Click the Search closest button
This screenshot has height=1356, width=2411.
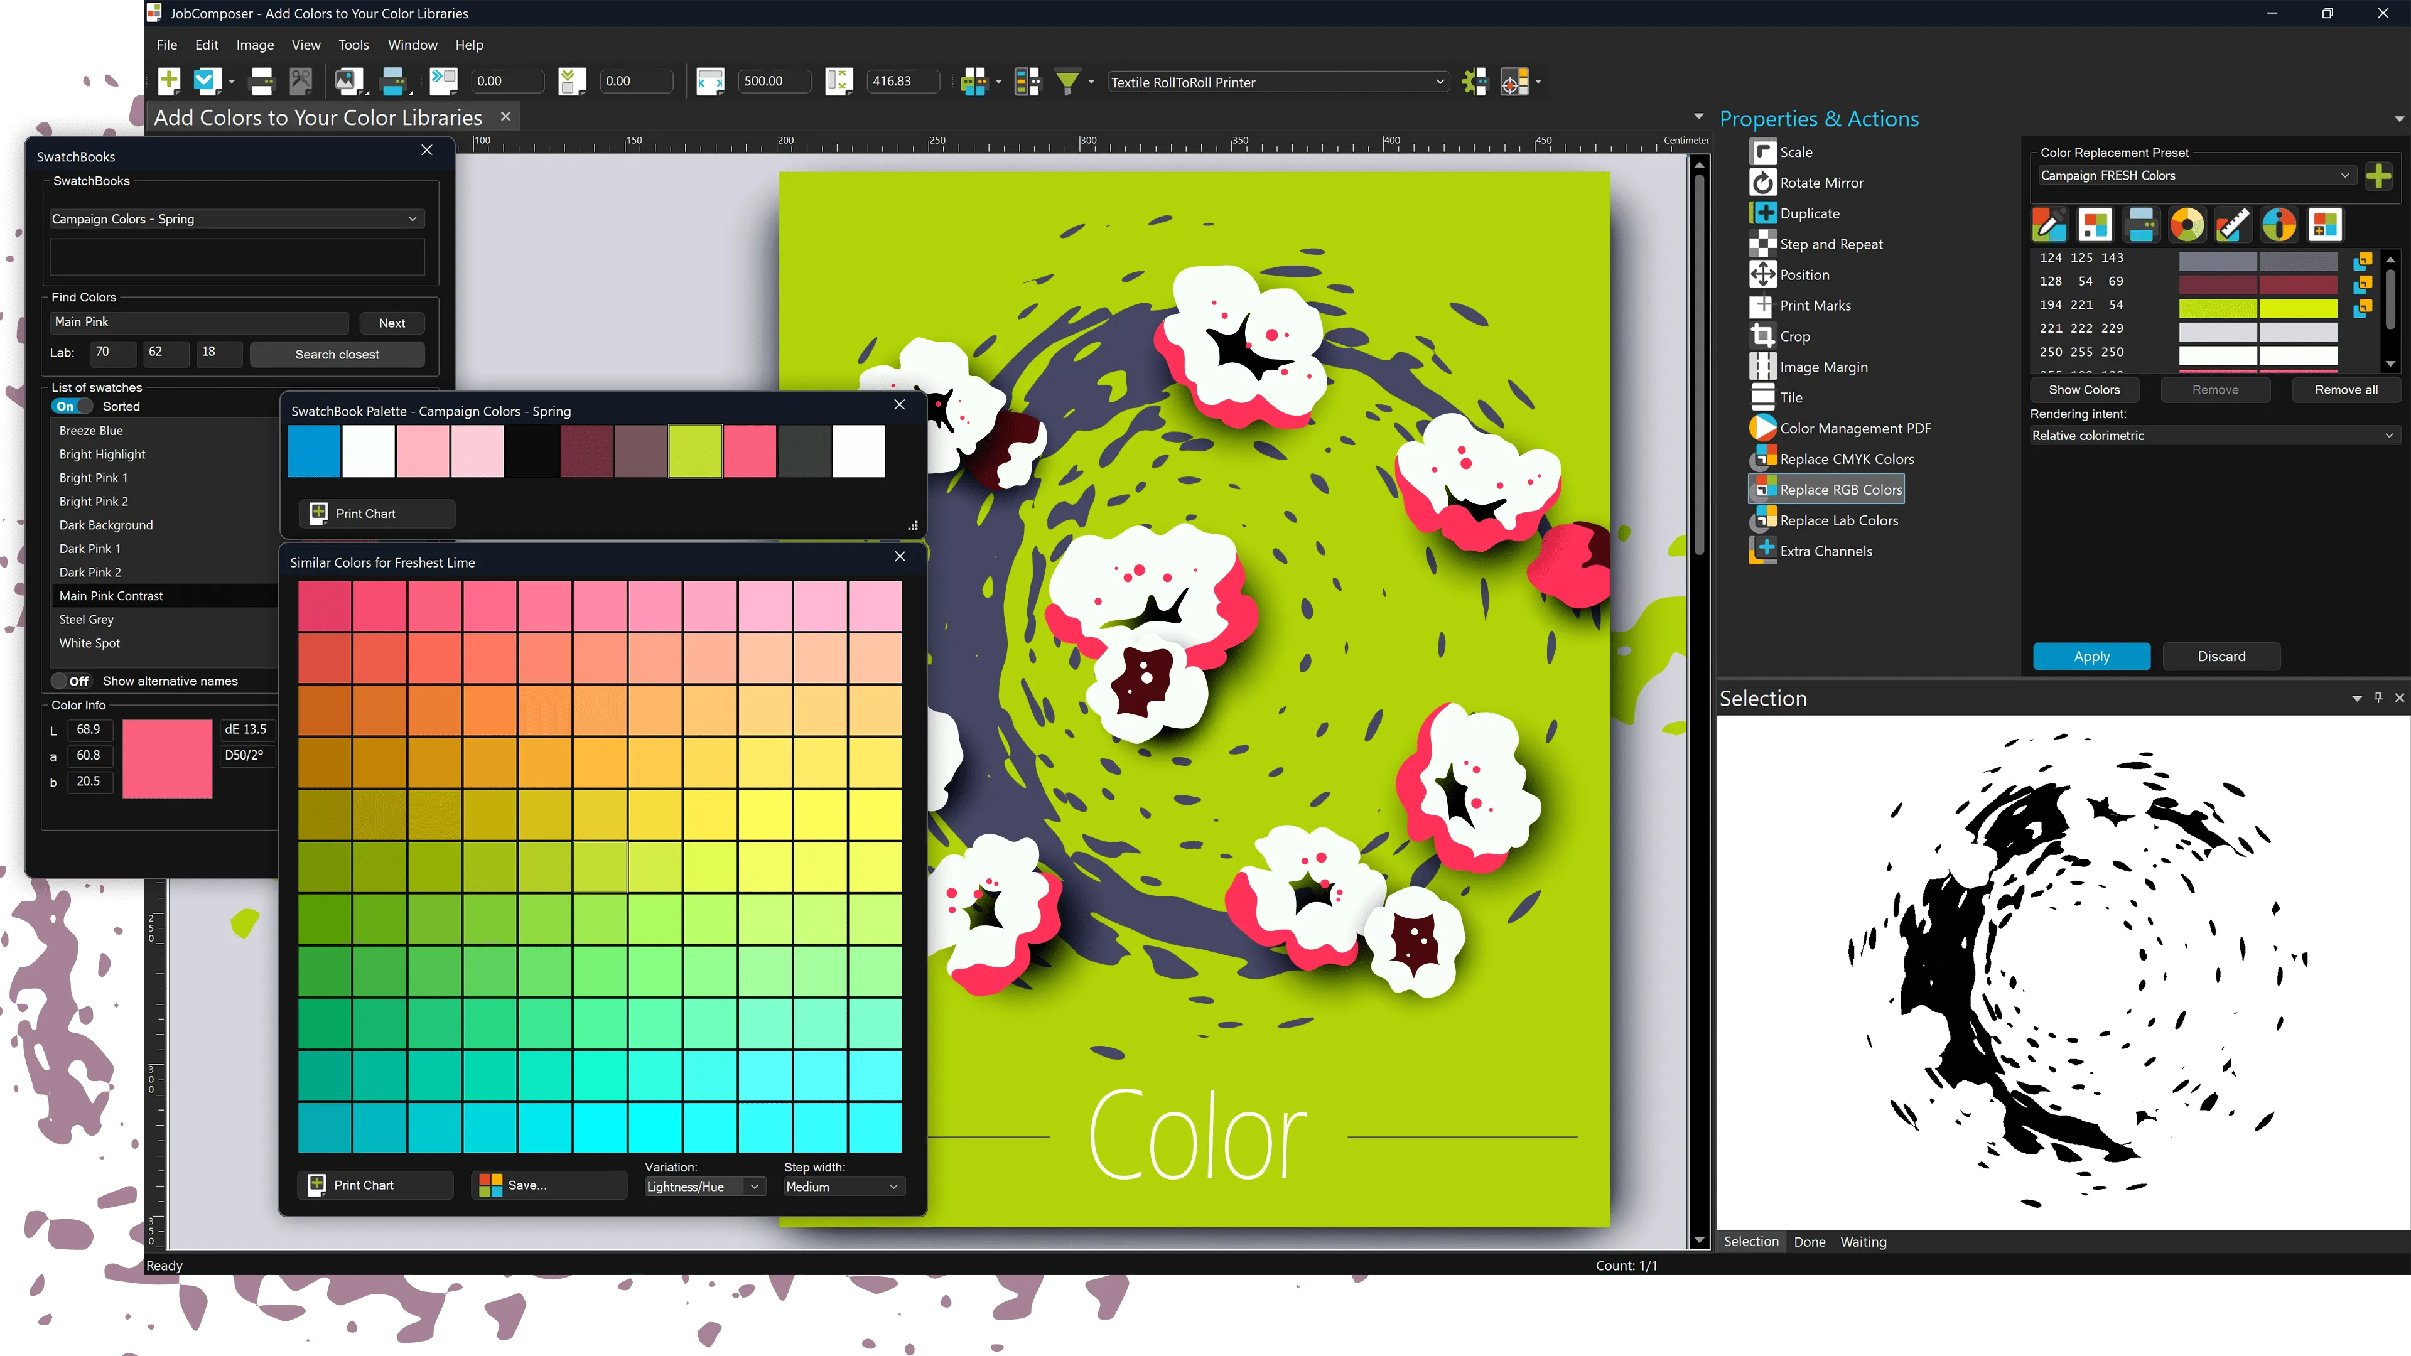tap(337, 355)
